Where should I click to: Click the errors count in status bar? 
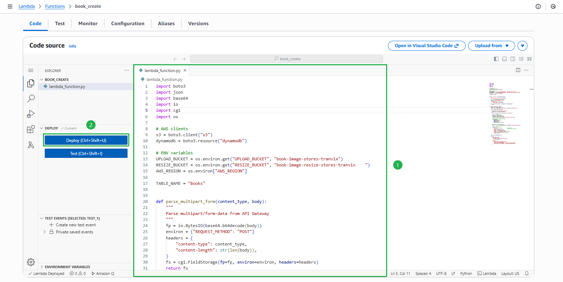[74, 273]
